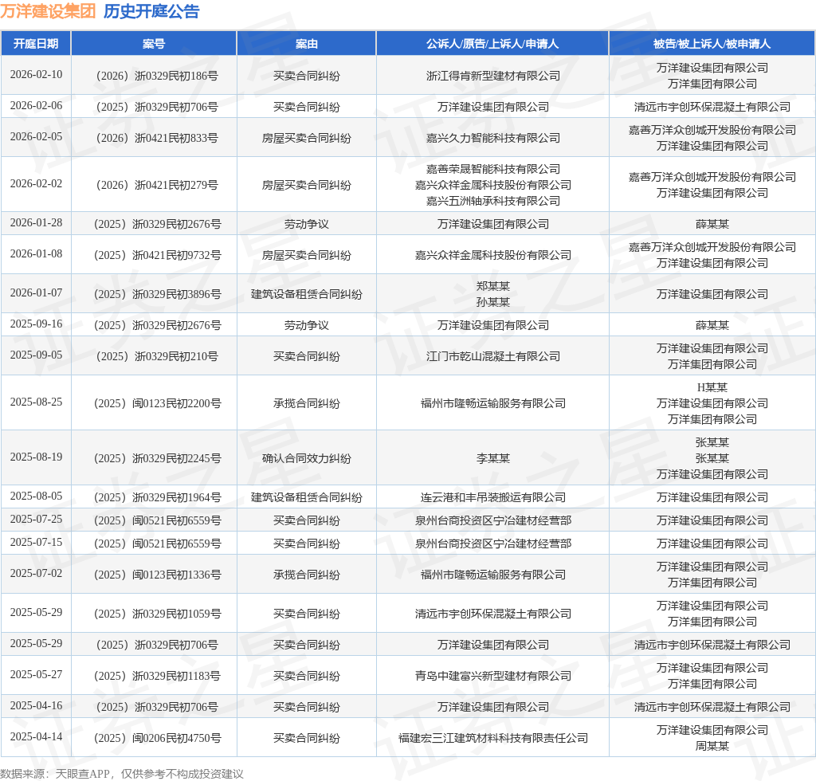Screen dimensions: 816x781
Task: Select date cell 2025-07-02
Action: tap(36, 573)
